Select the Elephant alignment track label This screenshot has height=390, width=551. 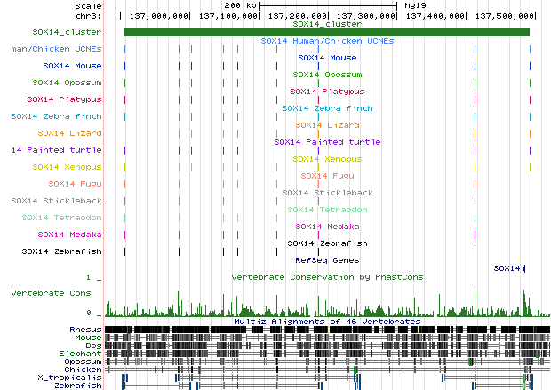click(81, 354)
